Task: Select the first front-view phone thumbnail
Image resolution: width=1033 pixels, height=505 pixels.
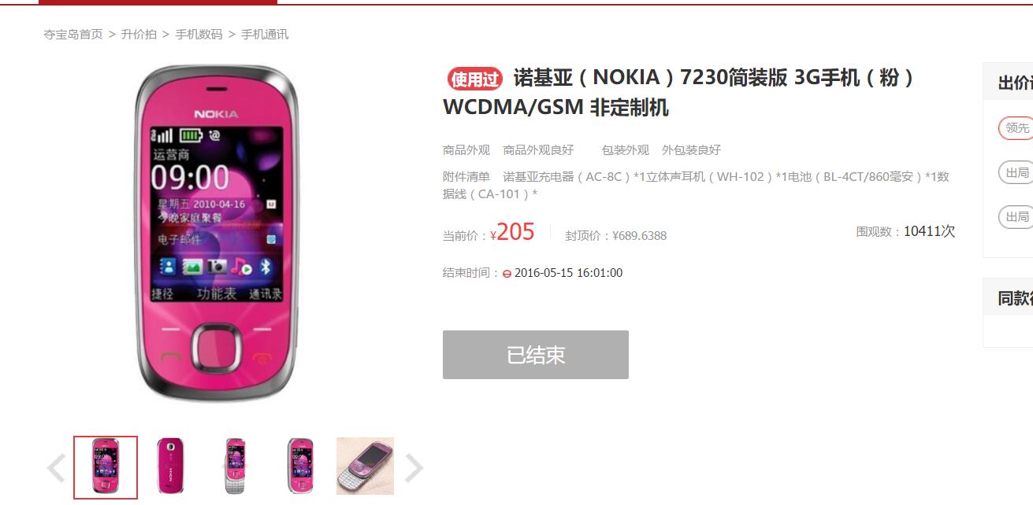Action: click(106, 467)
